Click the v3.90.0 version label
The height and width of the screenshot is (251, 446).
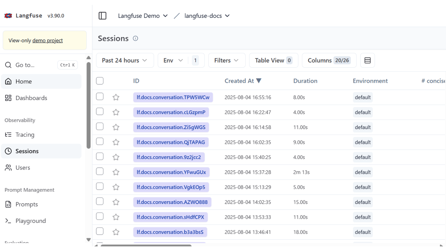[56, 16]
